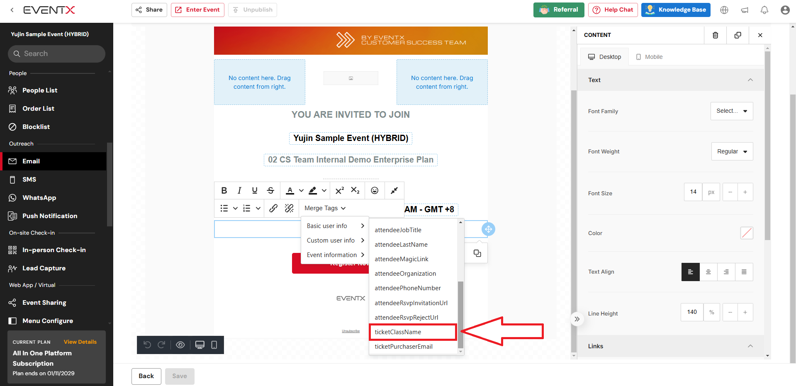Open Event information submenu
Image resolution: width=796 pixels, height=386 pixels.
pyautogui.click(x=335, y=255)
